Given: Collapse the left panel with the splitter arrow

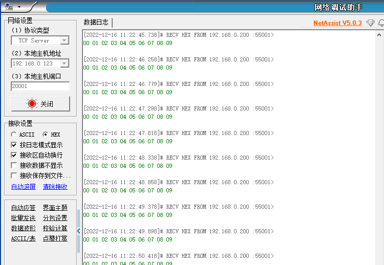Looking at the screenshot, I should pyautogui.click(x=79, y=231).
